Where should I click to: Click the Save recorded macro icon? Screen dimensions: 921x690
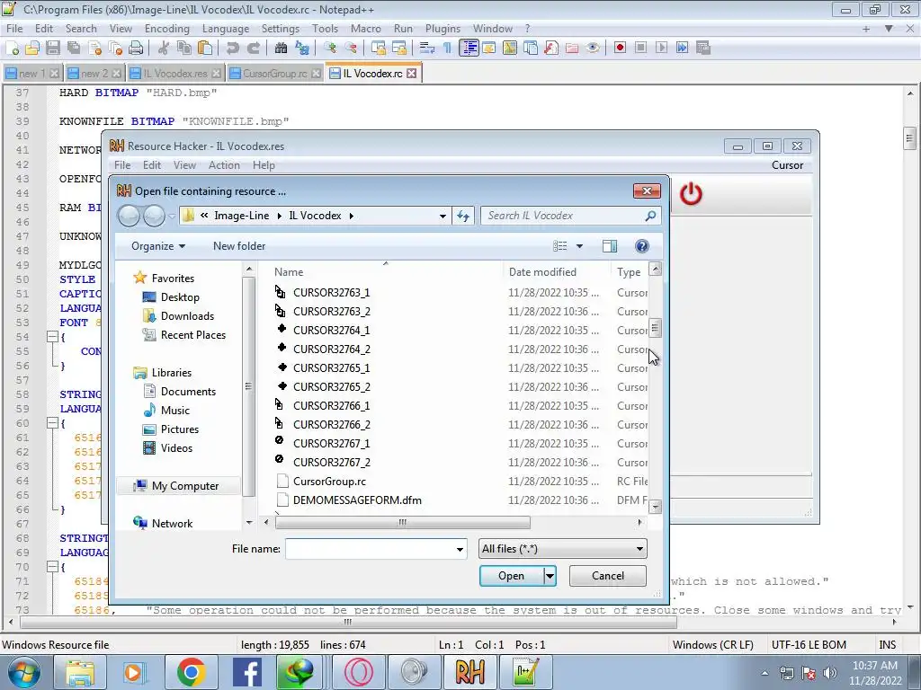click(703, 49)
